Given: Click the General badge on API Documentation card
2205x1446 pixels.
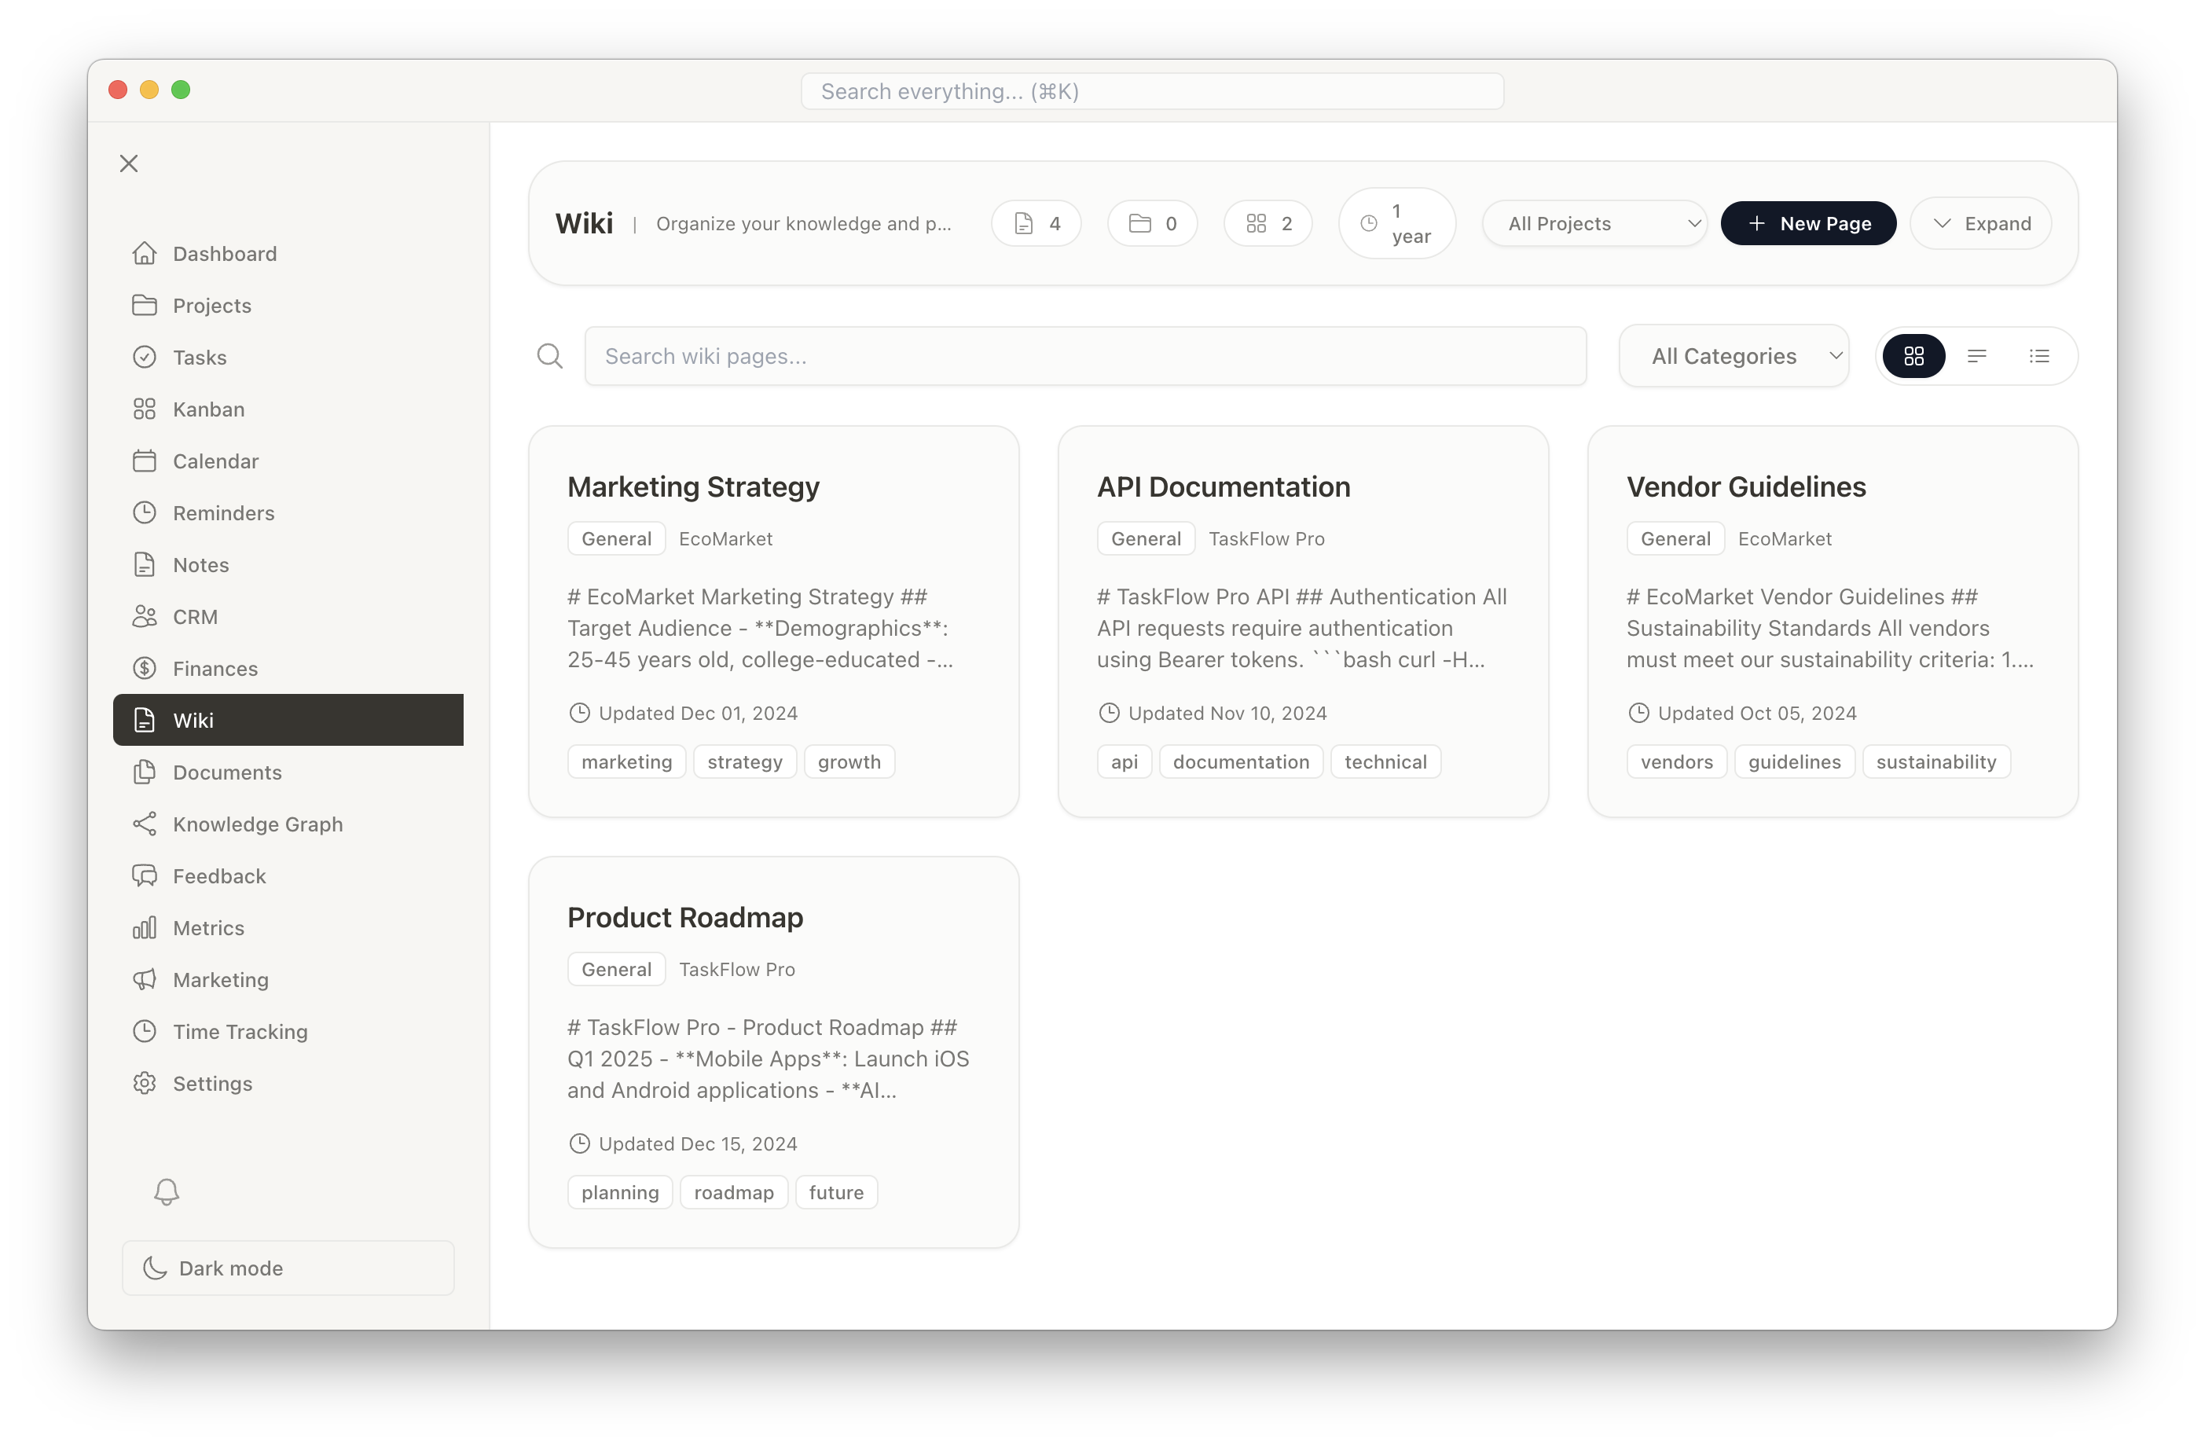Looking at the screenshot, I should (x=1145, y=538).
